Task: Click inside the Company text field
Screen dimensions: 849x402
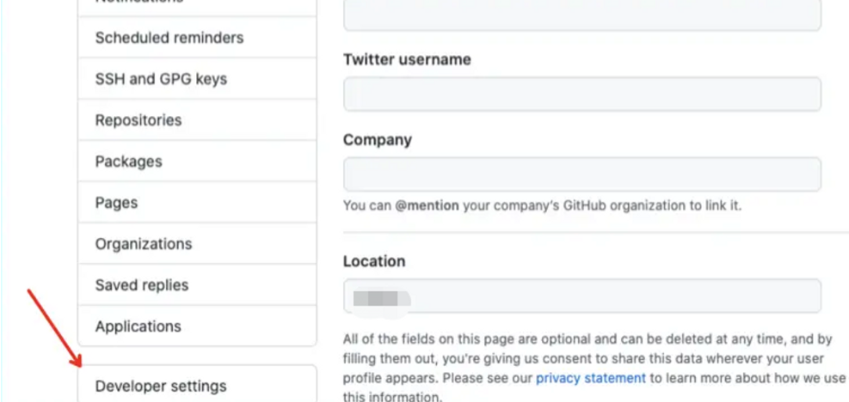Action: pos(581,174)
